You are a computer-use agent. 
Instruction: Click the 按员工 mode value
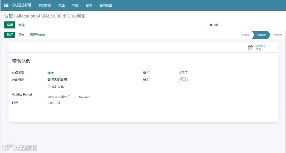point(183,73)
